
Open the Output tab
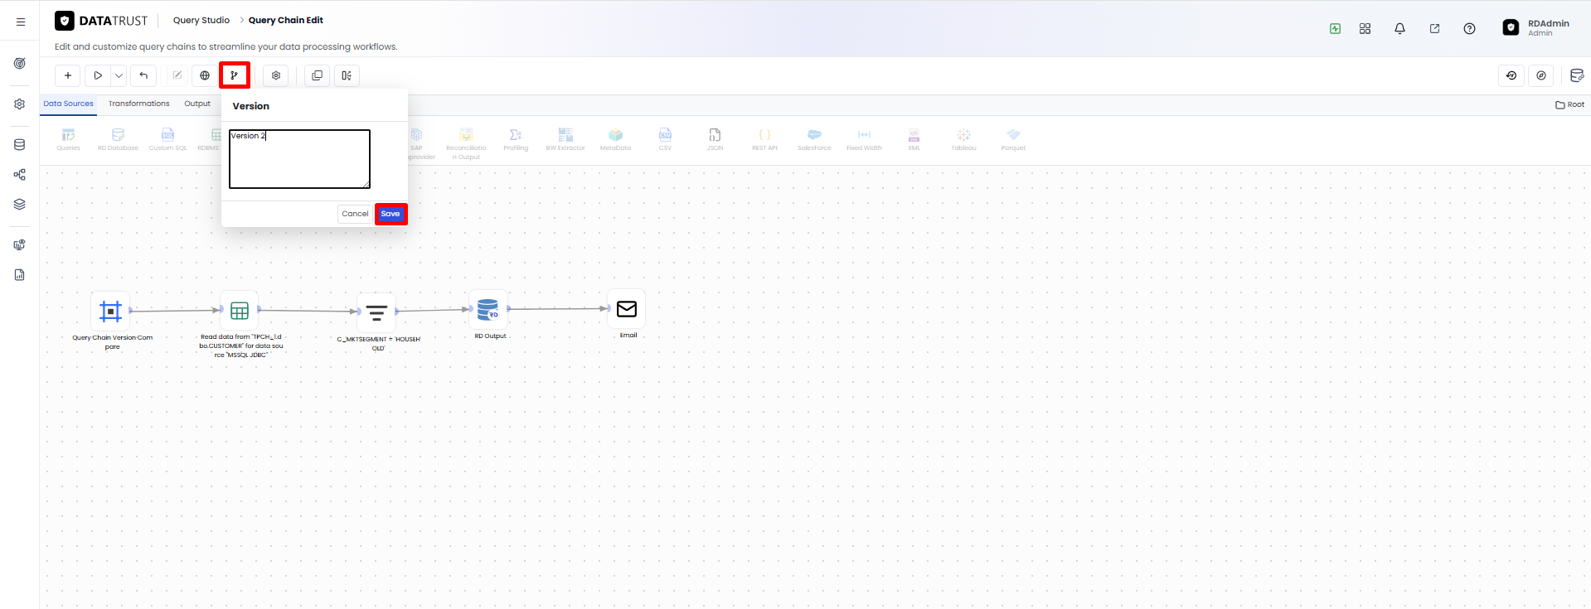click(197, 104)
